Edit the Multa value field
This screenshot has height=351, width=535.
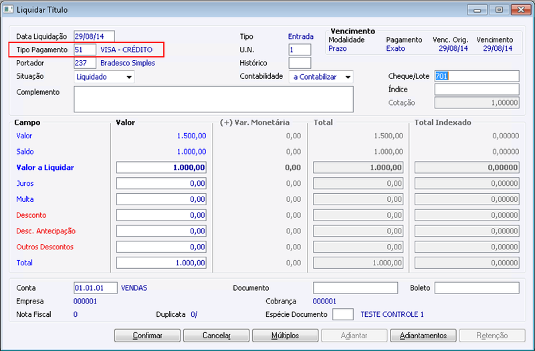(161, 199)
